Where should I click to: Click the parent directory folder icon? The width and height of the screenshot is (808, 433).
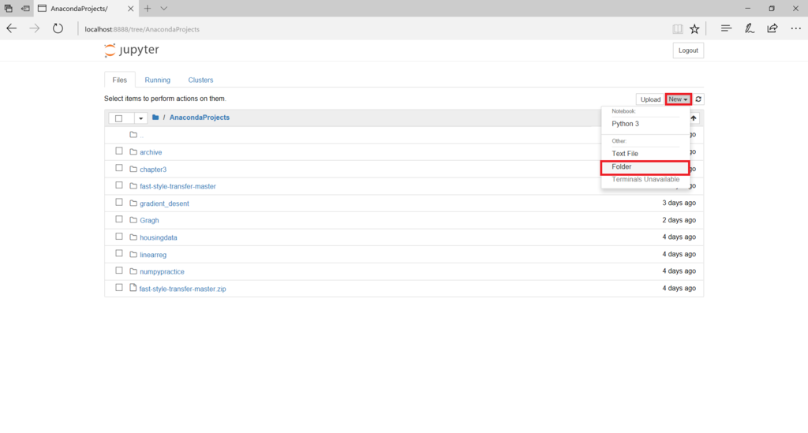click(x=133, y=135)
